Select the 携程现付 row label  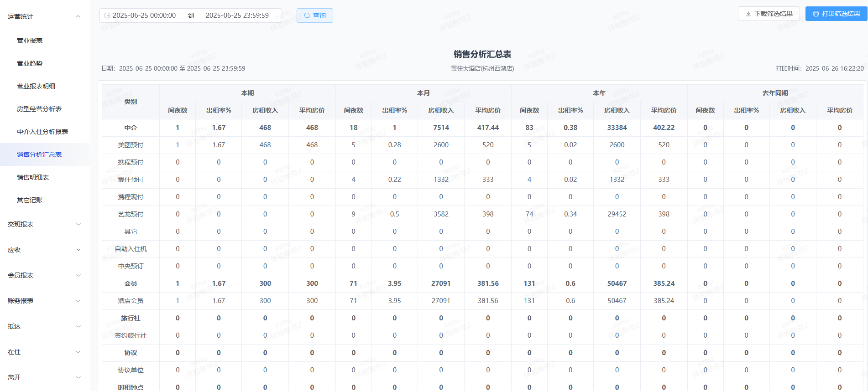click(131, 197)
